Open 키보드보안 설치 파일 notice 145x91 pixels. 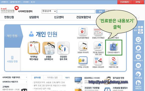tap(42, 88)
